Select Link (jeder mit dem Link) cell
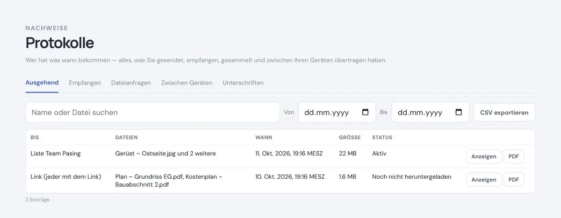The width and height of the screenshot is (561, 218). click(66, 177)
